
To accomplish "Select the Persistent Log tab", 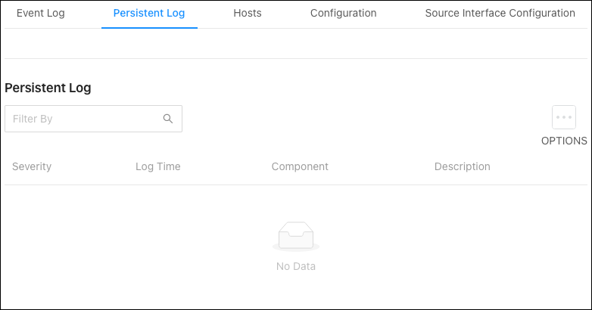I will (x=149, y=13).
